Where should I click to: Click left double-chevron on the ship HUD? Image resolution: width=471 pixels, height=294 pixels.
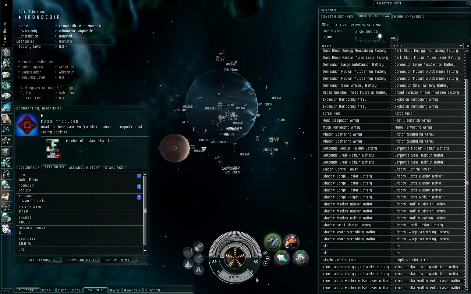(x=215, y=261)
